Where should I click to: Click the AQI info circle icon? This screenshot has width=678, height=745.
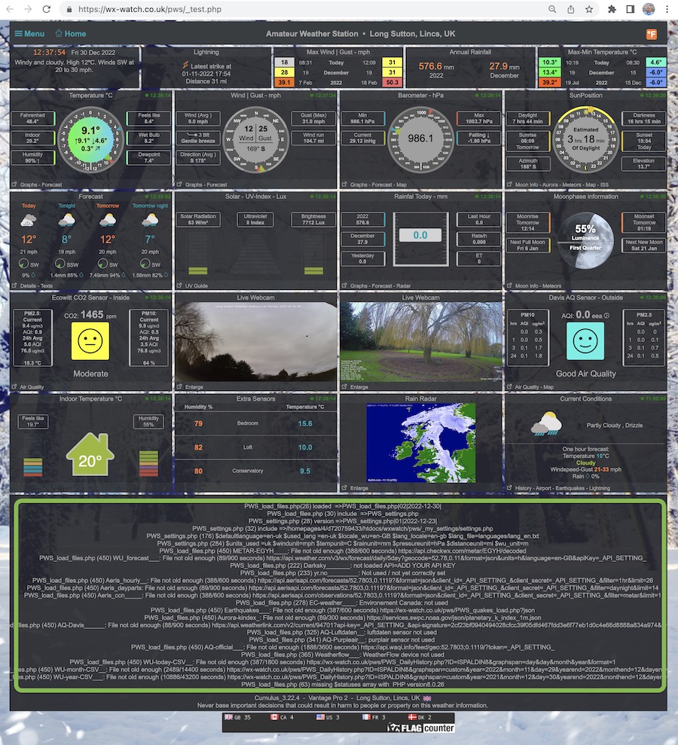pyautogui.click(x=606, y=316)
